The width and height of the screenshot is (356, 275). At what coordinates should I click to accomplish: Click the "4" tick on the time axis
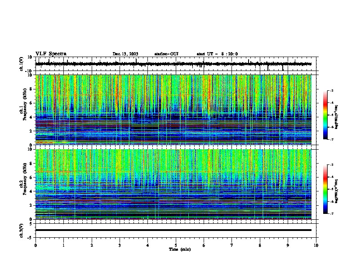coord(148,245)
